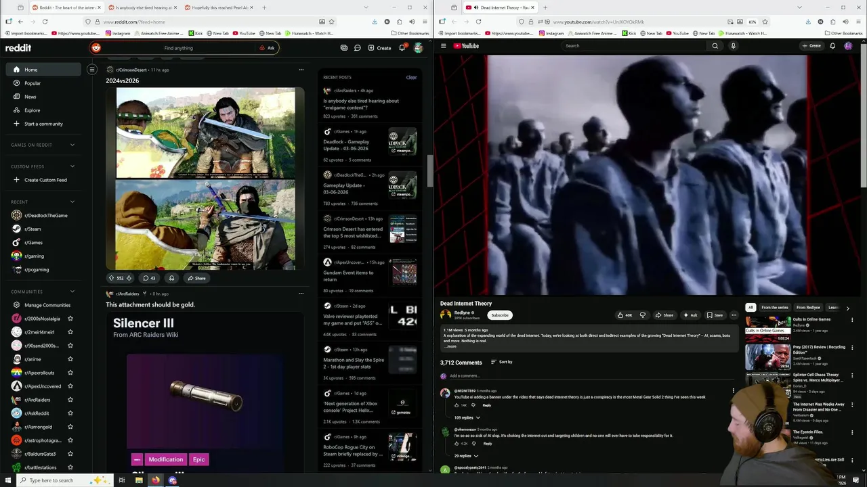Favorite r/anime community star
Viewport: 867px width, 487px height.
(70, 359)
